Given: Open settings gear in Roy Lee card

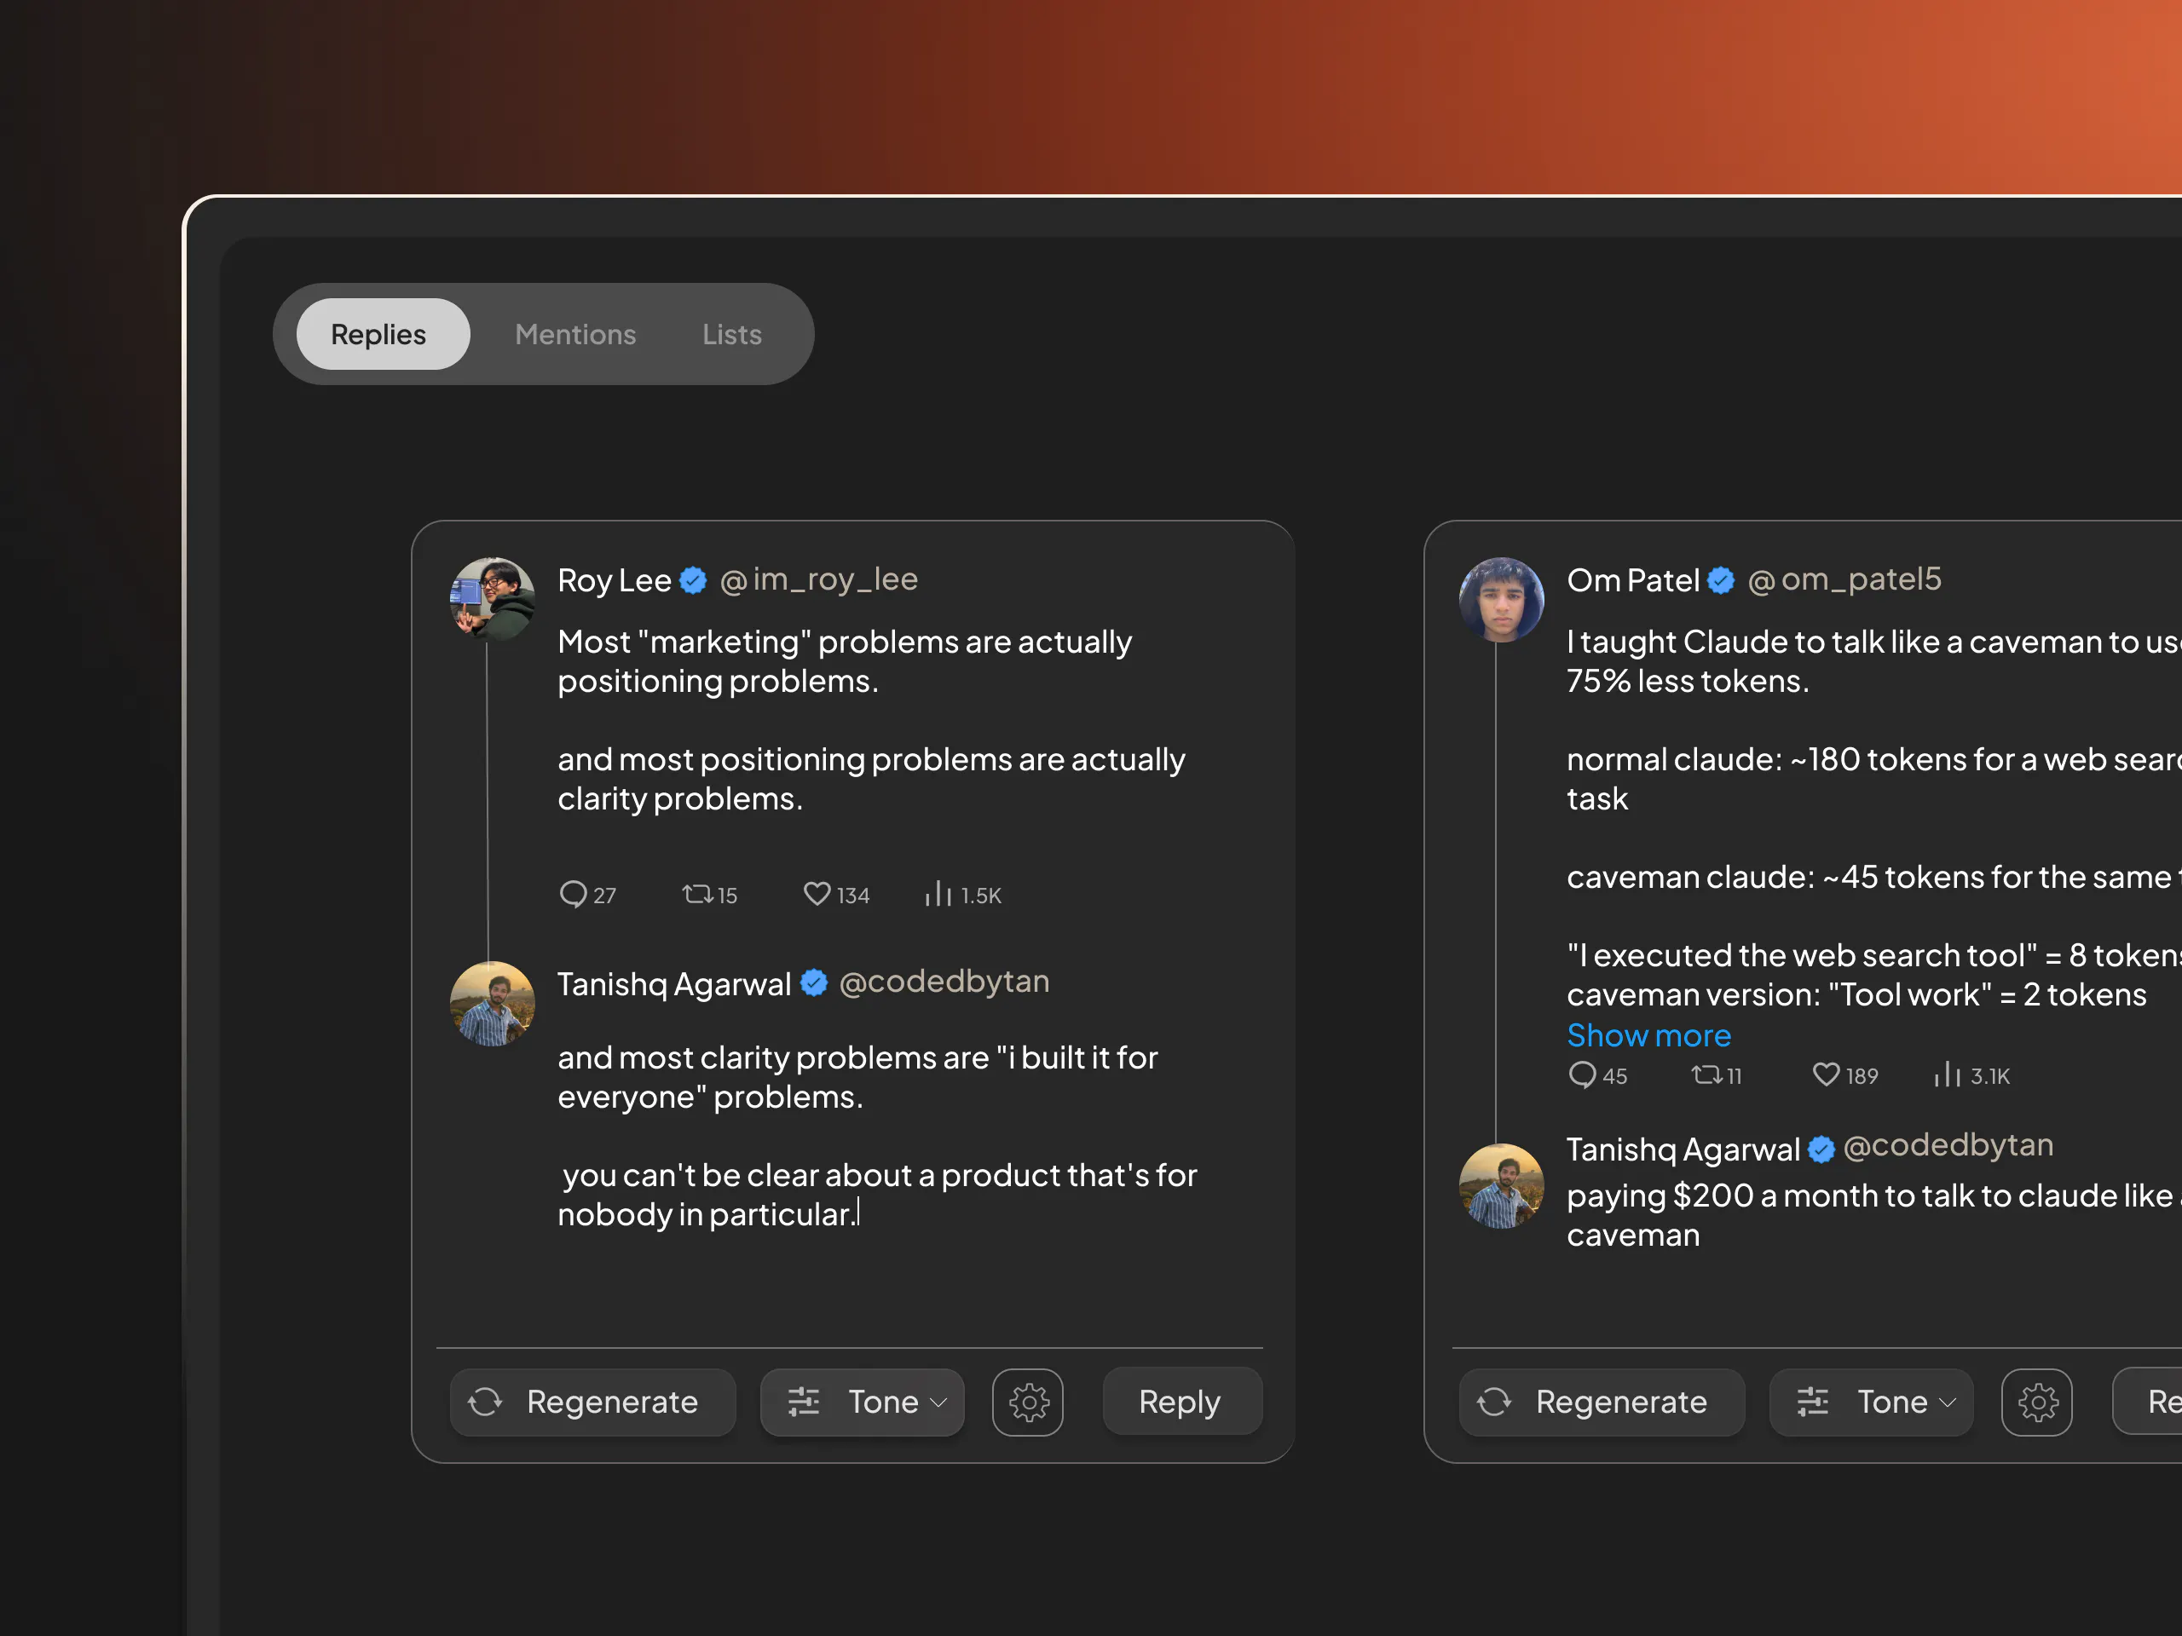Looking at the screenshot, I should (1028, 1403).
